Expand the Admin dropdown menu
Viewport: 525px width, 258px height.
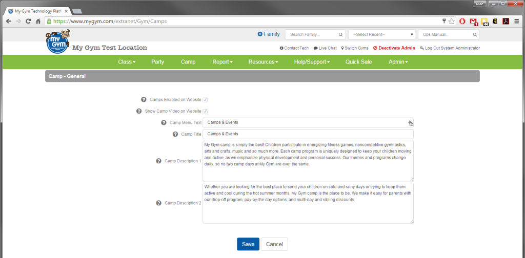(398, 62)
